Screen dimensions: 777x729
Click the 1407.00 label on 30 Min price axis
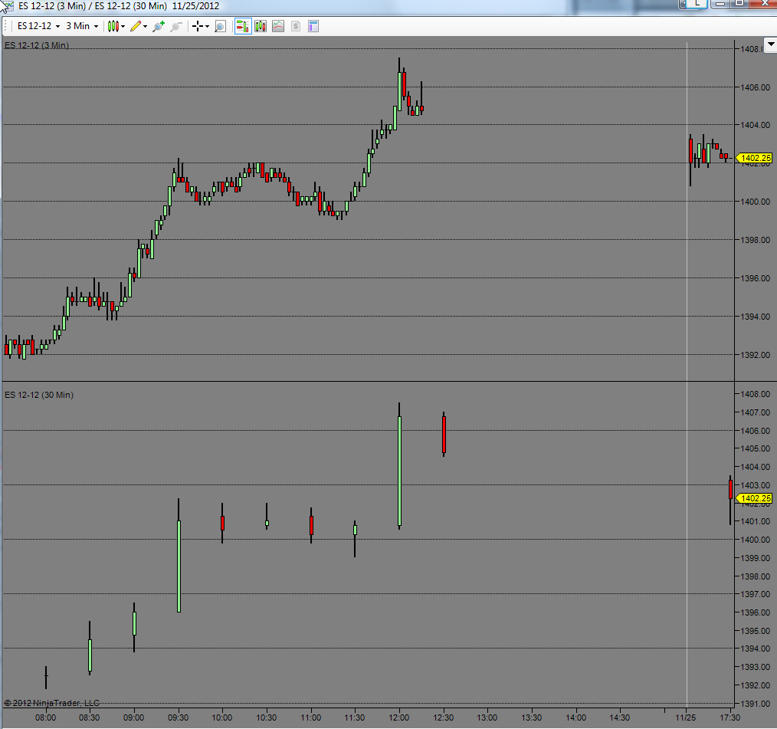(756, 412)
